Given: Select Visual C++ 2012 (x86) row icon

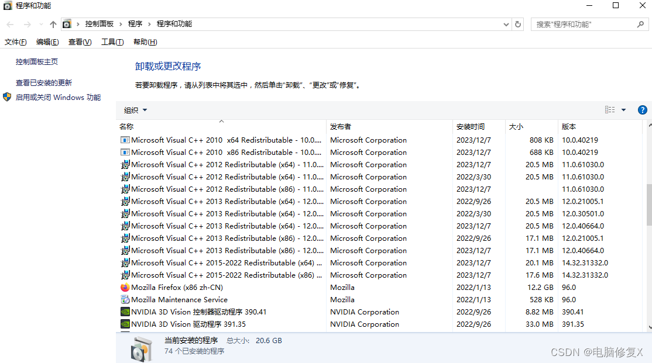Looking at the screenshot, I should [125, 189].
